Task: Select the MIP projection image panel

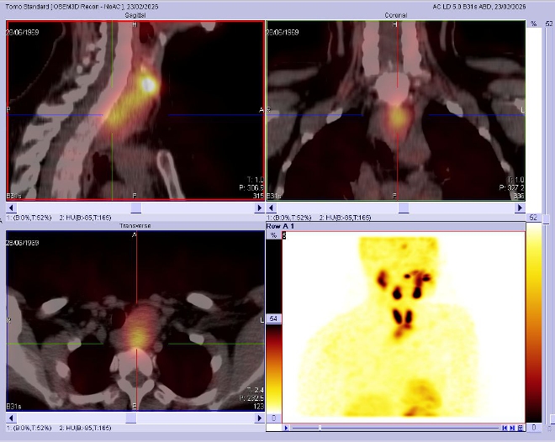Action: [x=404, y=327]
